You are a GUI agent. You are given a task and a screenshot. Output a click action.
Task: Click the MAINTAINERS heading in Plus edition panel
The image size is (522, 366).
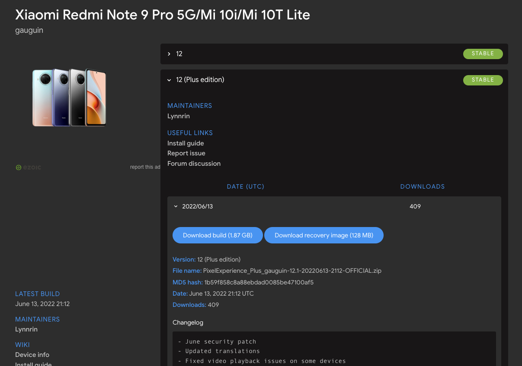[189, 106]
